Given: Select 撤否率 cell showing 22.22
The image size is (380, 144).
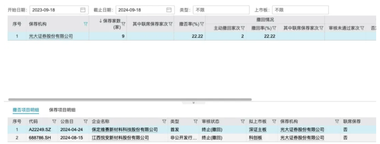Looking at the screenshot, I should pos(190,36).
